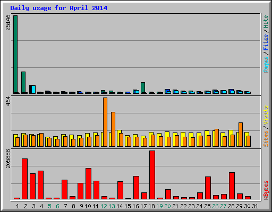Viewport: 272px width, 212px height.
Task: Click the green weekend day "6" label
Action: click(x=57, y=206)
